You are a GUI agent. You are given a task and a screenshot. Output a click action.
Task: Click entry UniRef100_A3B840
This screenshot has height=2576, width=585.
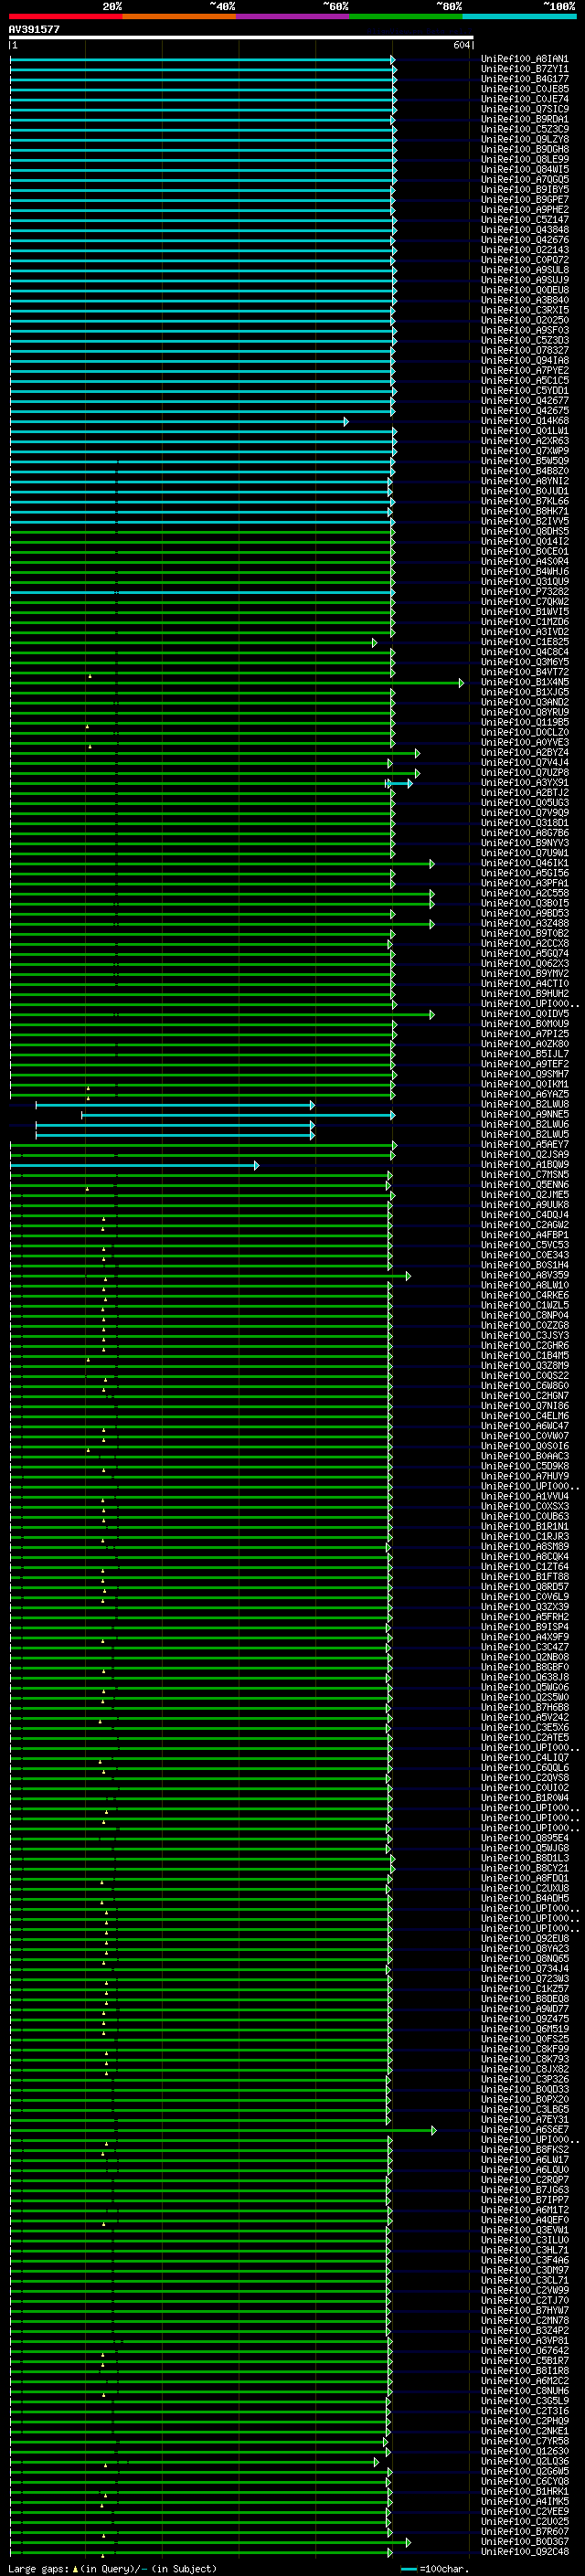coord(525,299)
